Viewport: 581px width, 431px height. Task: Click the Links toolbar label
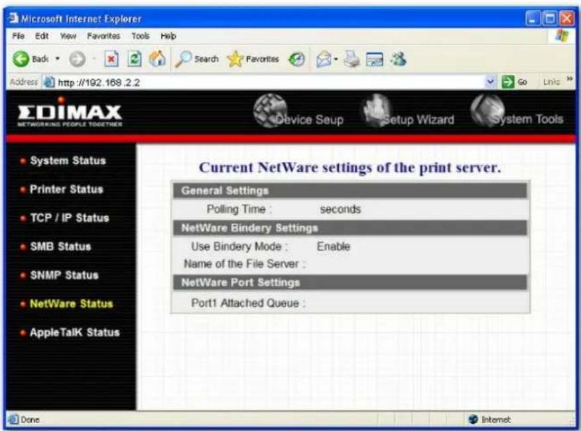tap(551, 81)
